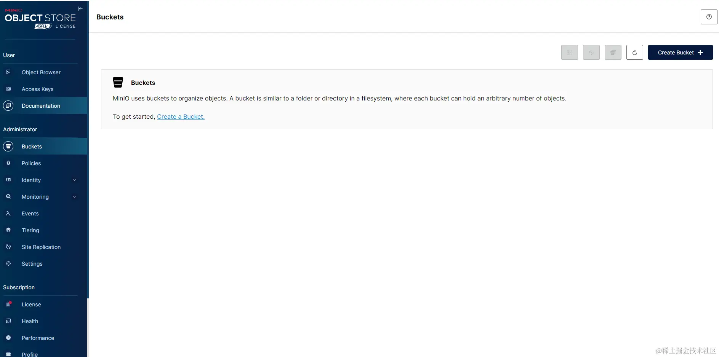Click the Site Replication sync icon

(x=8, y=247)
